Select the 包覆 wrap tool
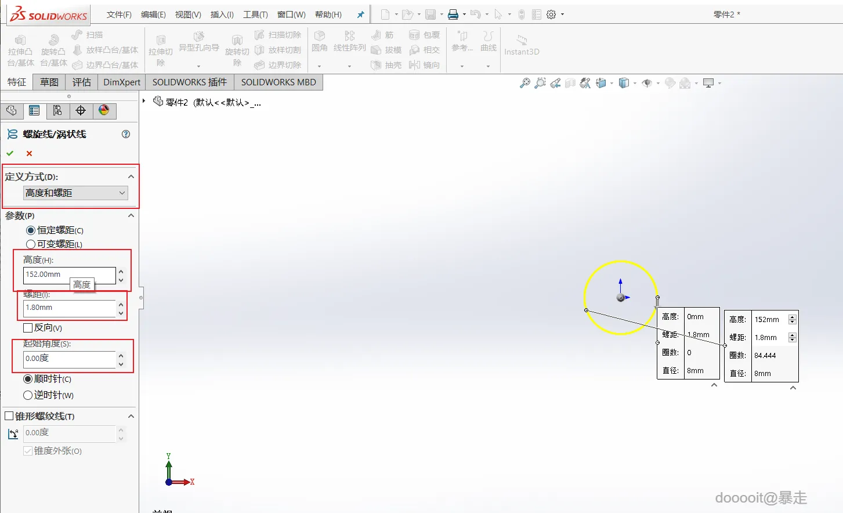 425,35
